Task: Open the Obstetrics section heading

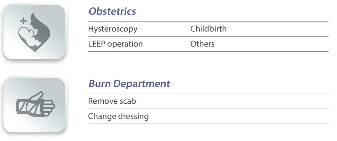Action: pyautogui.click(x=112, y=11)
